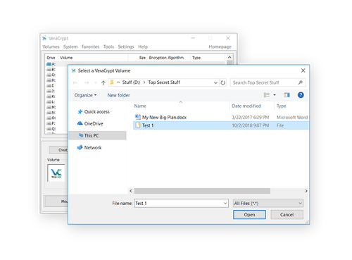
Task: Sort files by Date modified column
Action: tap(246, 106)
